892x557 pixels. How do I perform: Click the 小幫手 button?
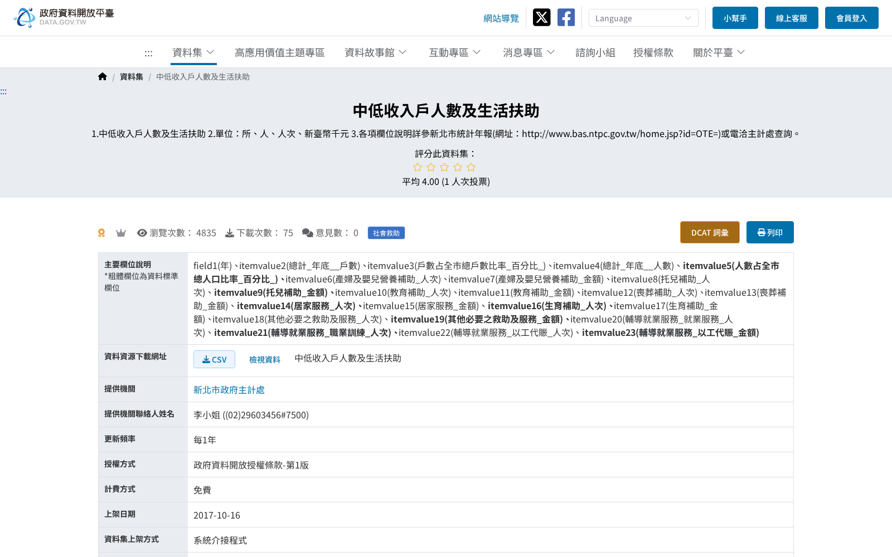pos(735,18)
